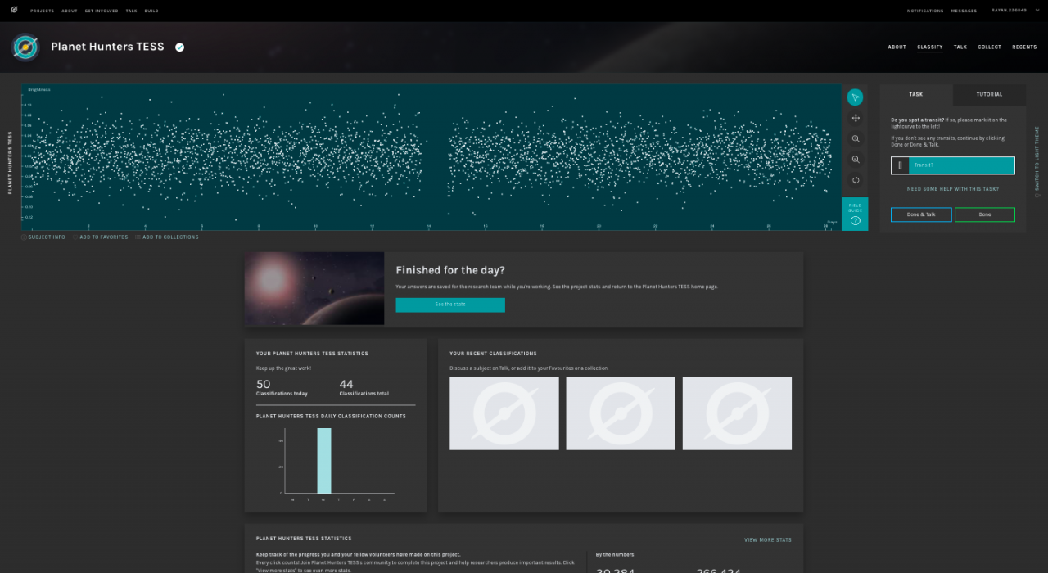Click the '44' classifications total value

tap(346, 384)
